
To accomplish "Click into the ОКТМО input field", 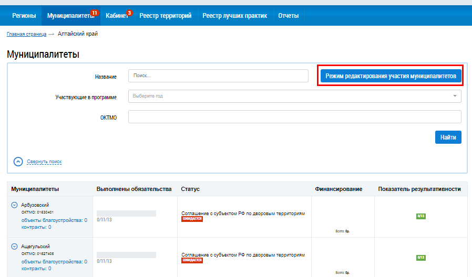I will [x=294, y=117].
